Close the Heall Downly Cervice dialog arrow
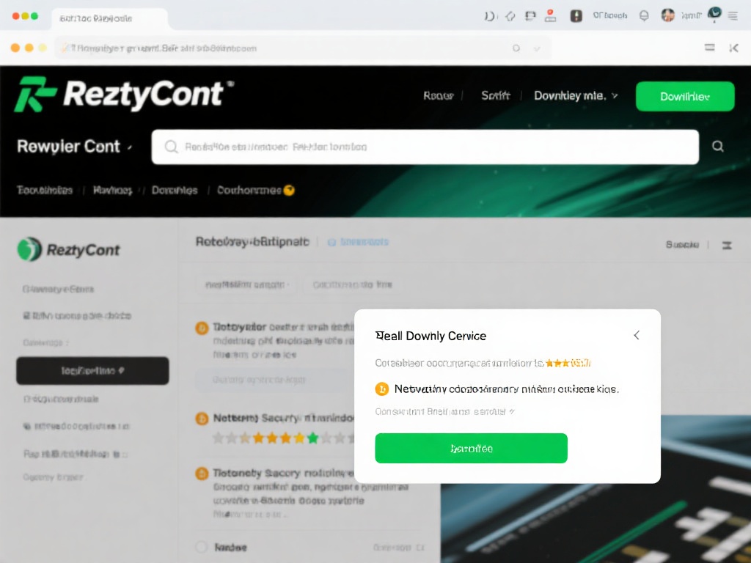This screenshot has width=751, height=563. pos(637,335)
